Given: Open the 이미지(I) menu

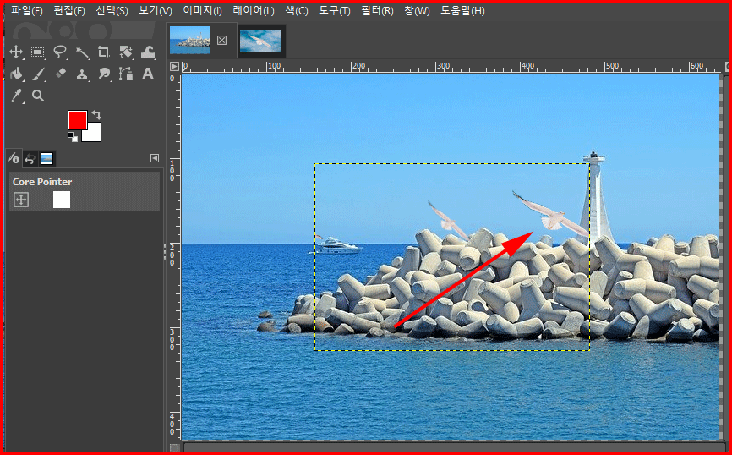Looking at the screenshot, I should coord(203,11).
